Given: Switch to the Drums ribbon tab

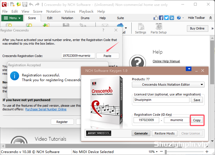Looking at the screenshot, I should [85, 18].
